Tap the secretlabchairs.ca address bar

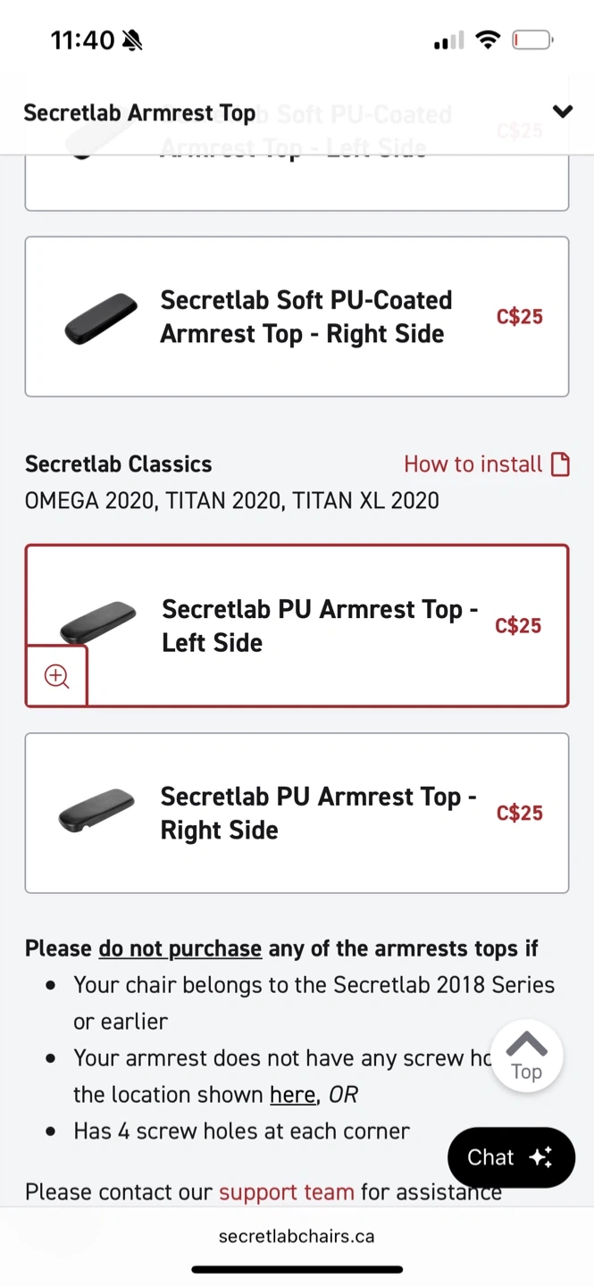click(x=297, y=1237)
